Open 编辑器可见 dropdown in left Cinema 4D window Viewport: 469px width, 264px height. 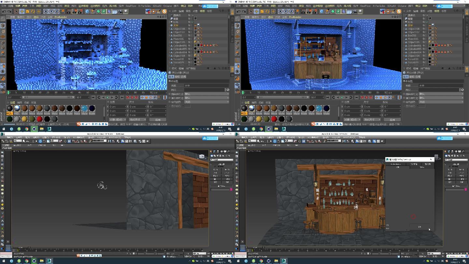(206, 94)
